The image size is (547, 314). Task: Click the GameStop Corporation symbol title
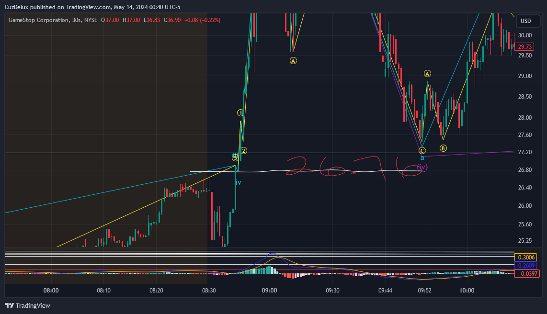point(38,20)
